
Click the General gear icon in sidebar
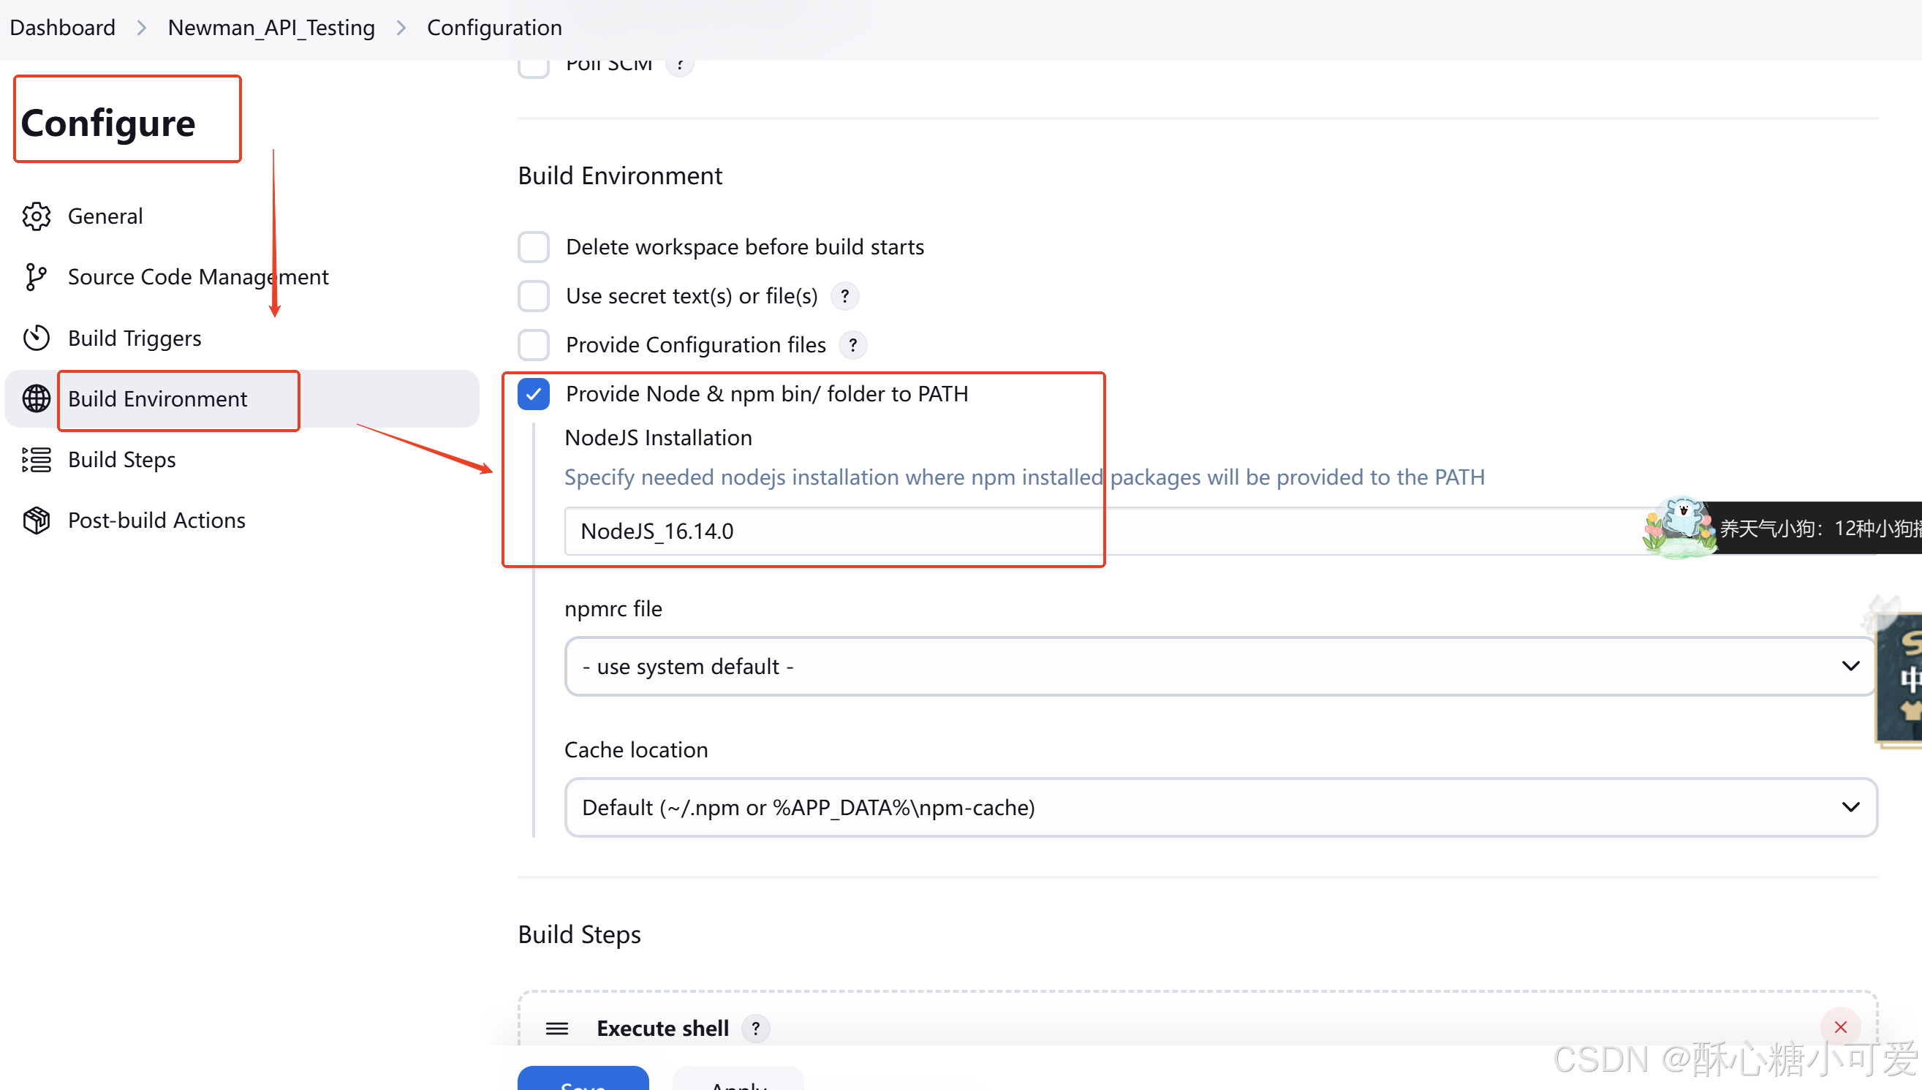point(36,216)
